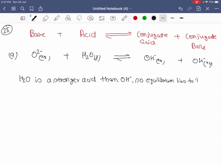
Task: Undo the last stroke
Action: pyautogui.click(x=180, y=9)
